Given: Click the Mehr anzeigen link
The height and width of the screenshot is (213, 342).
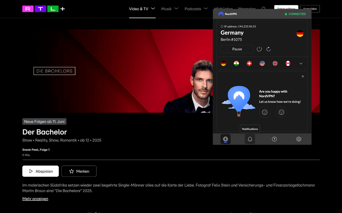Looking at the screenshot, I should point(35,199).
